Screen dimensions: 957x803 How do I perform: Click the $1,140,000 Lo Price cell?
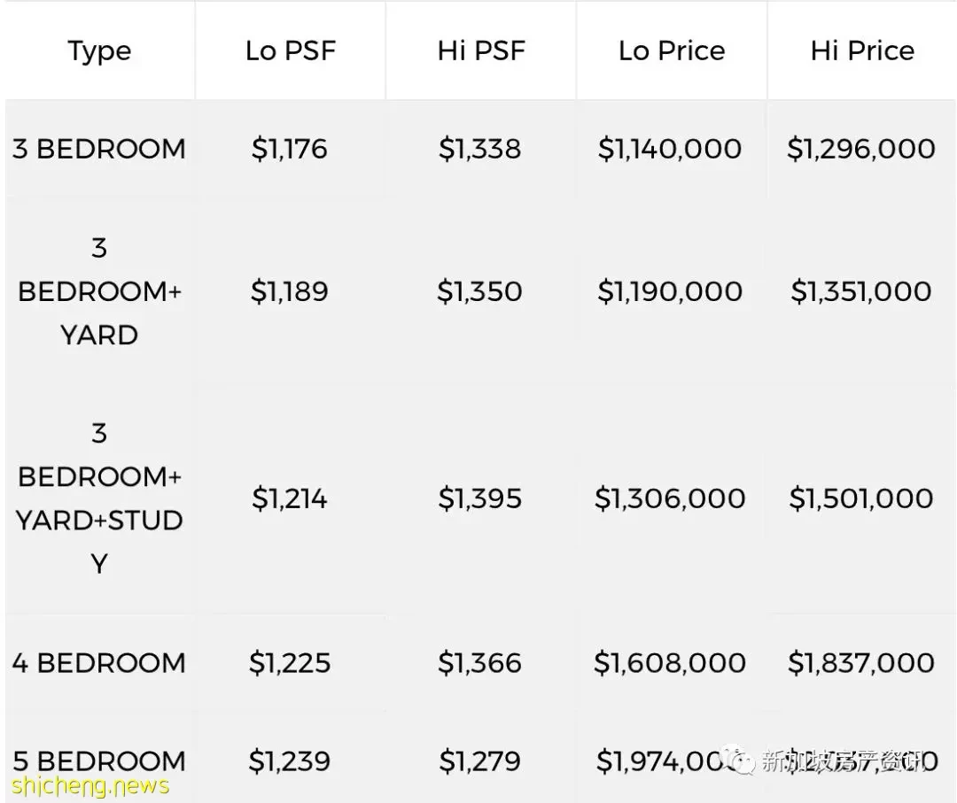click(x=670, y=149)
